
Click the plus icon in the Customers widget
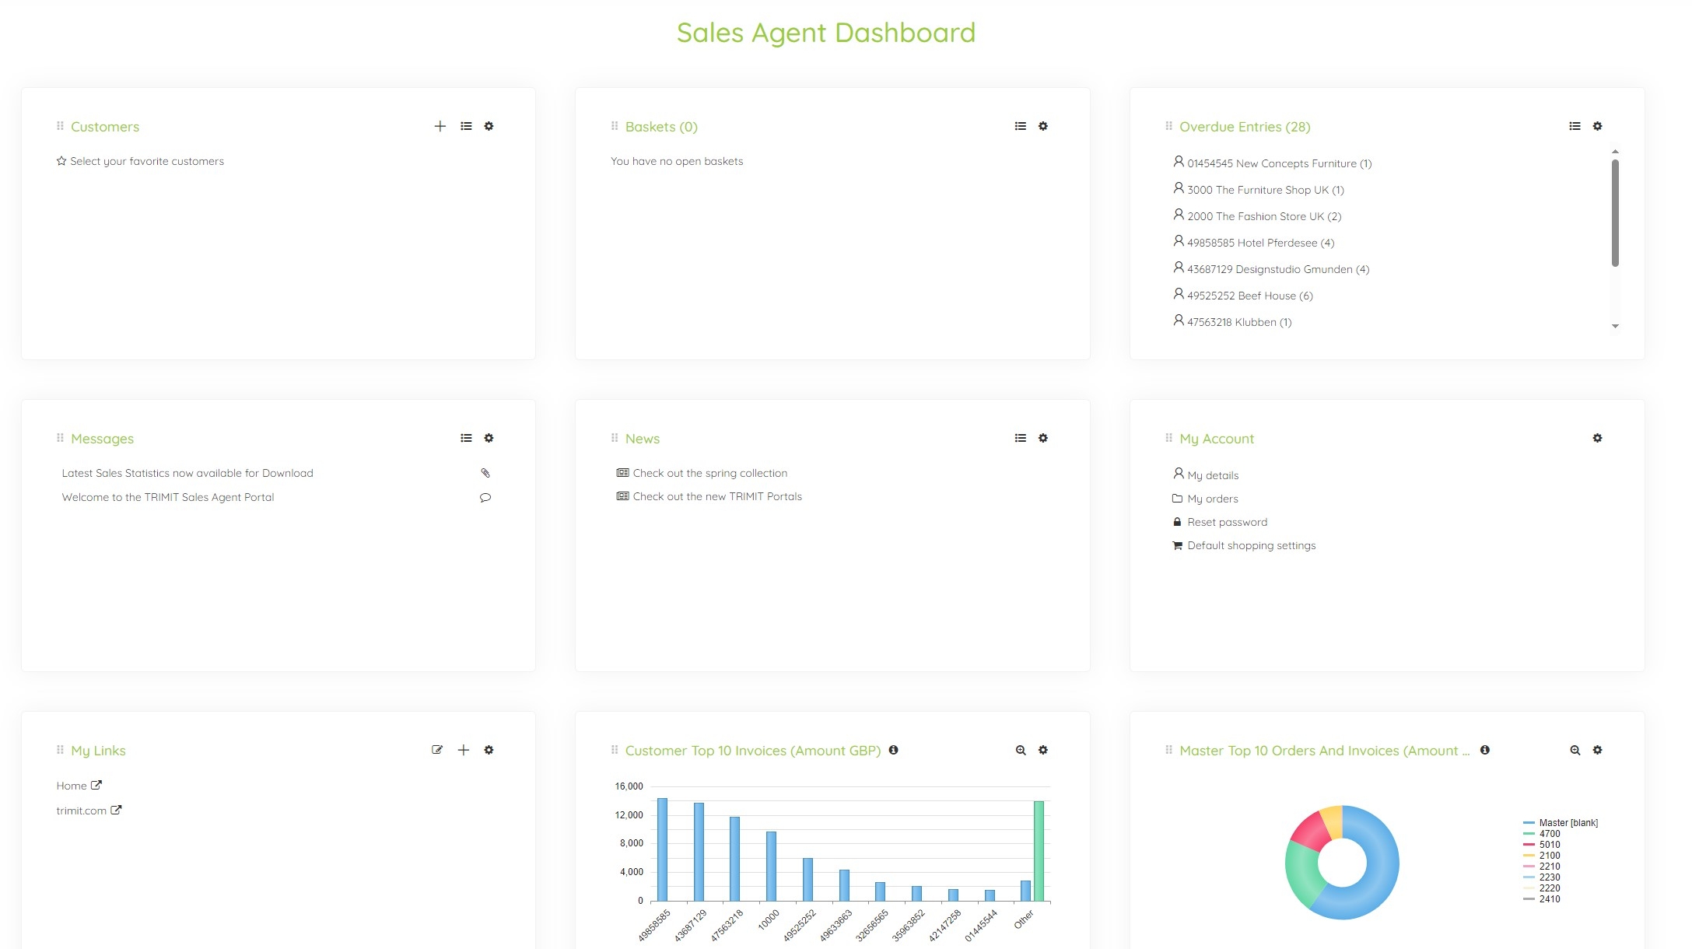click(x=440, y=126)
